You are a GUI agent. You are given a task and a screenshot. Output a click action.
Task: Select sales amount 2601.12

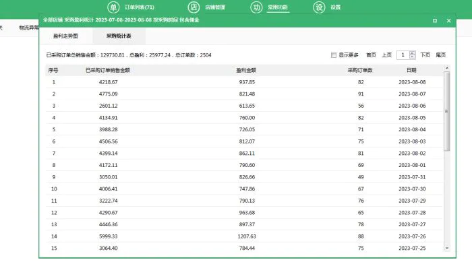(x=109, y=106)
